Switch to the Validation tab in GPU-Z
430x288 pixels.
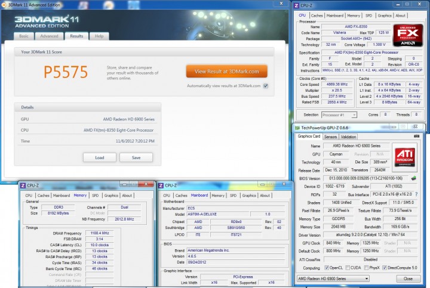(348, 137)
